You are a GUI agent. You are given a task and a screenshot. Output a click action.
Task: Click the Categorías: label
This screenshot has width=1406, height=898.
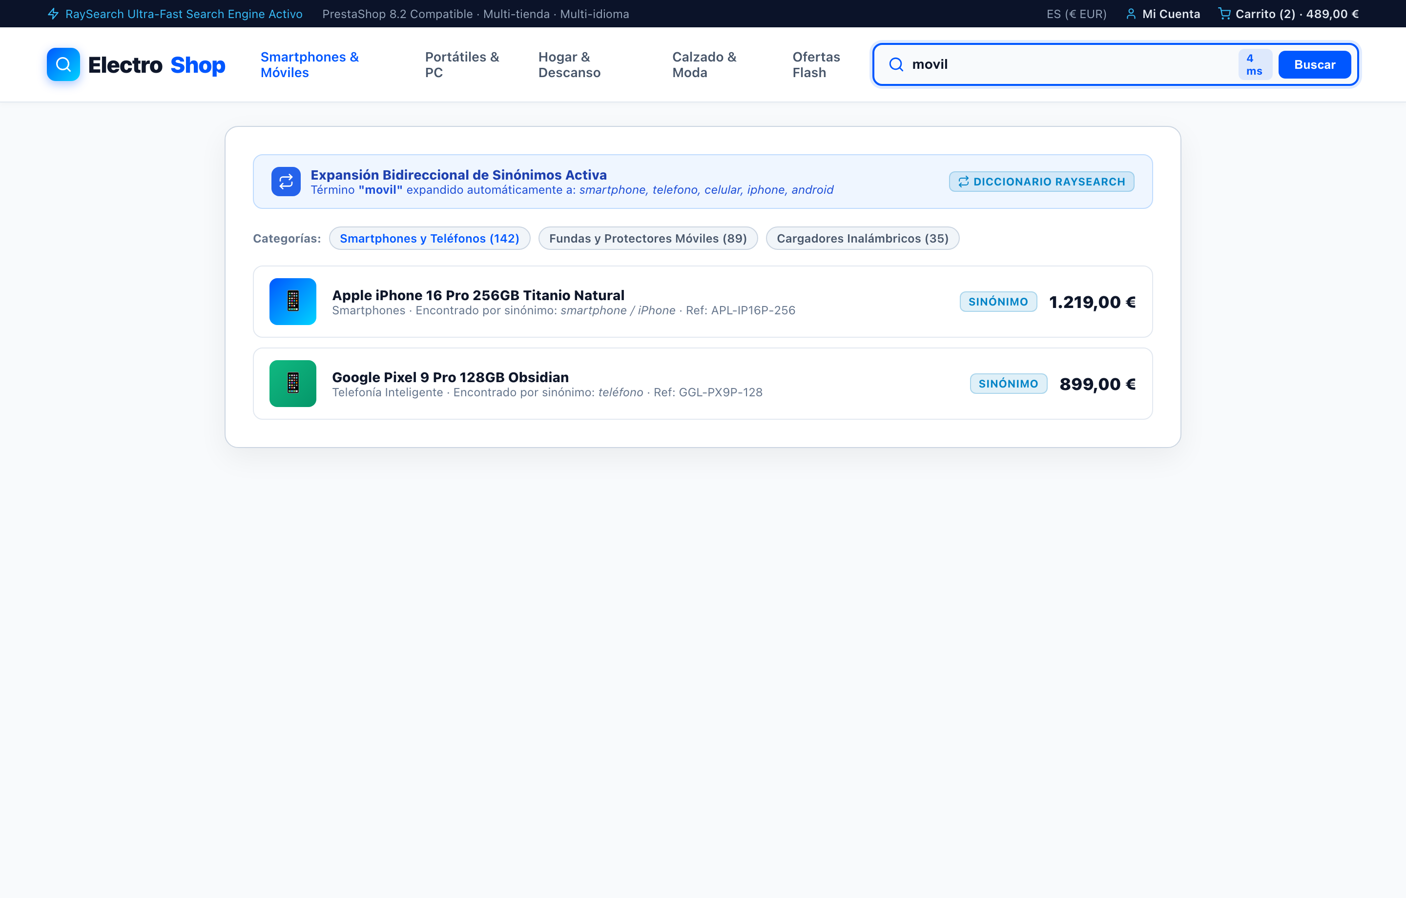click(x=287, y=238)
